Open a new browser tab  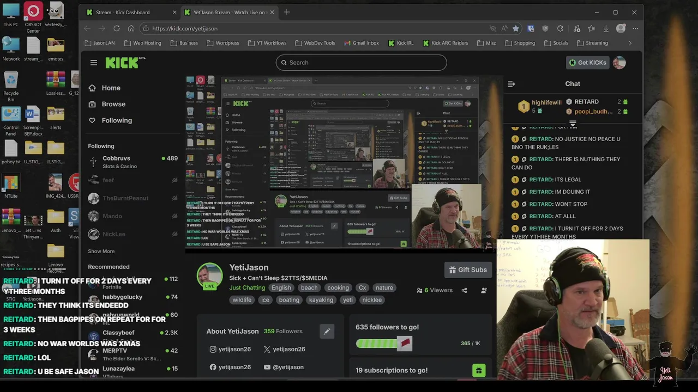point(287,12)
